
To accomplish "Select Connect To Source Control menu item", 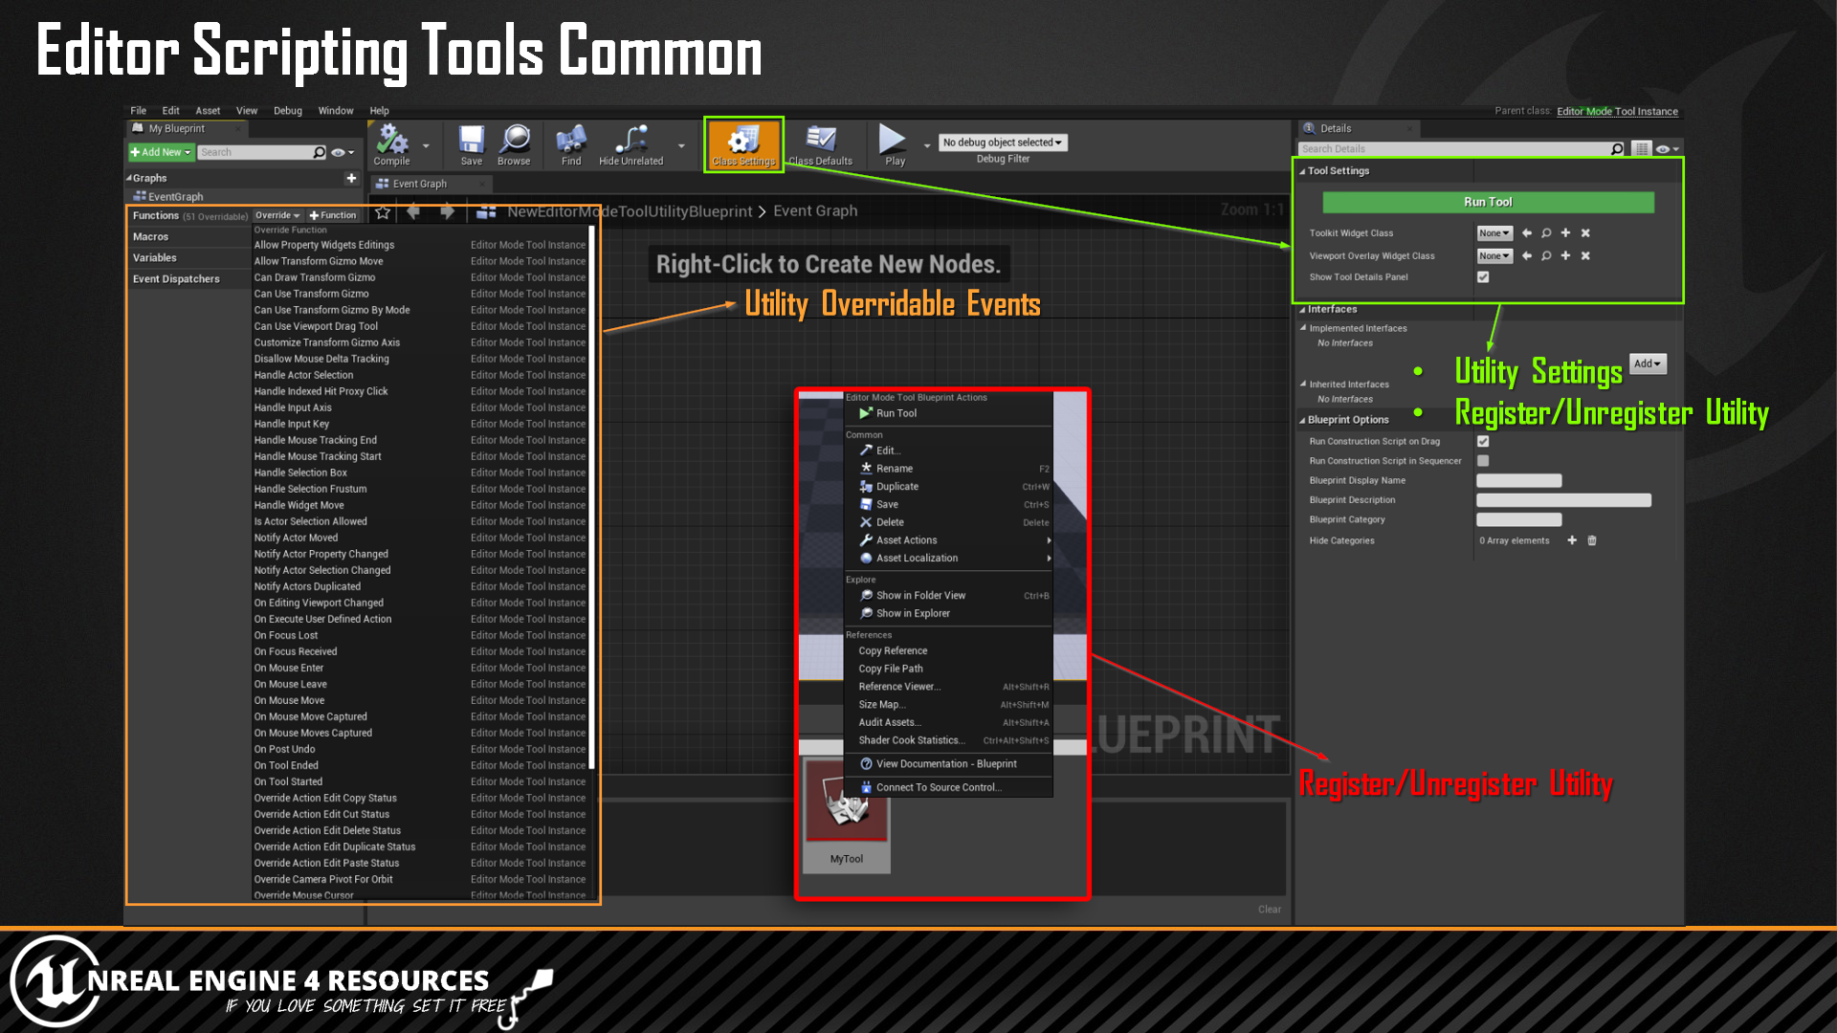I will [x=941, y=787].
